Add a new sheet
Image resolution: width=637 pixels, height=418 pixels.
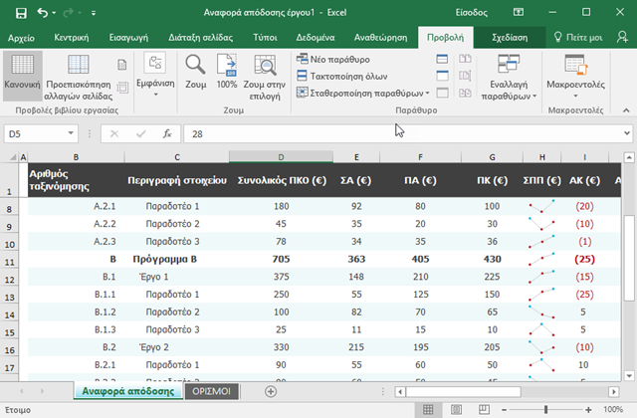(x=271, y=391)
